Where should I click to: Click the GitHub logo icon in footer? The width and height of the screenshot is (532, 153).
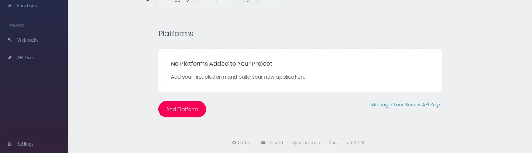[234, 143]
